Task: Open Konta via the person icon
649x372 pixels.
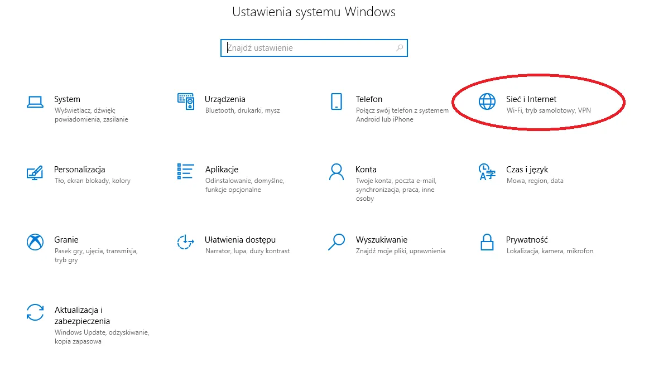Action: tap(337, 172)
